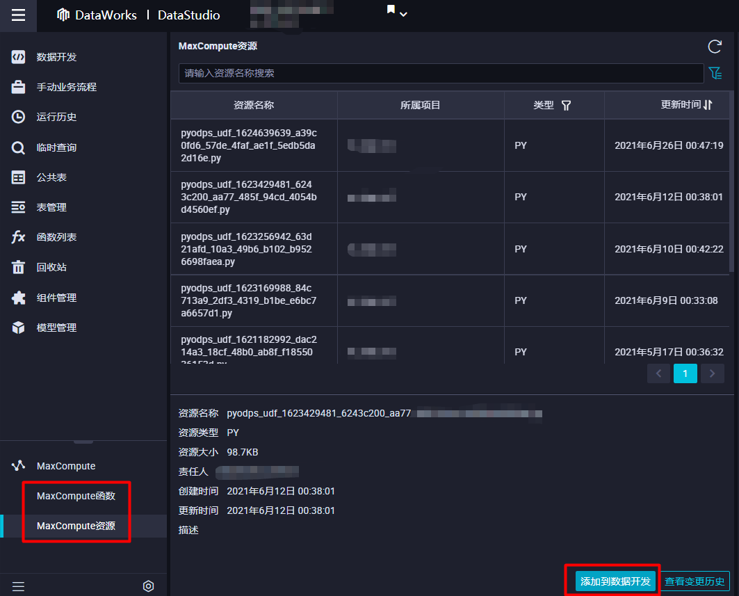Viewport: 739px width, 596px height.
Task: Expand the dropdown arrow beside the bookmark
Action: 403,14
